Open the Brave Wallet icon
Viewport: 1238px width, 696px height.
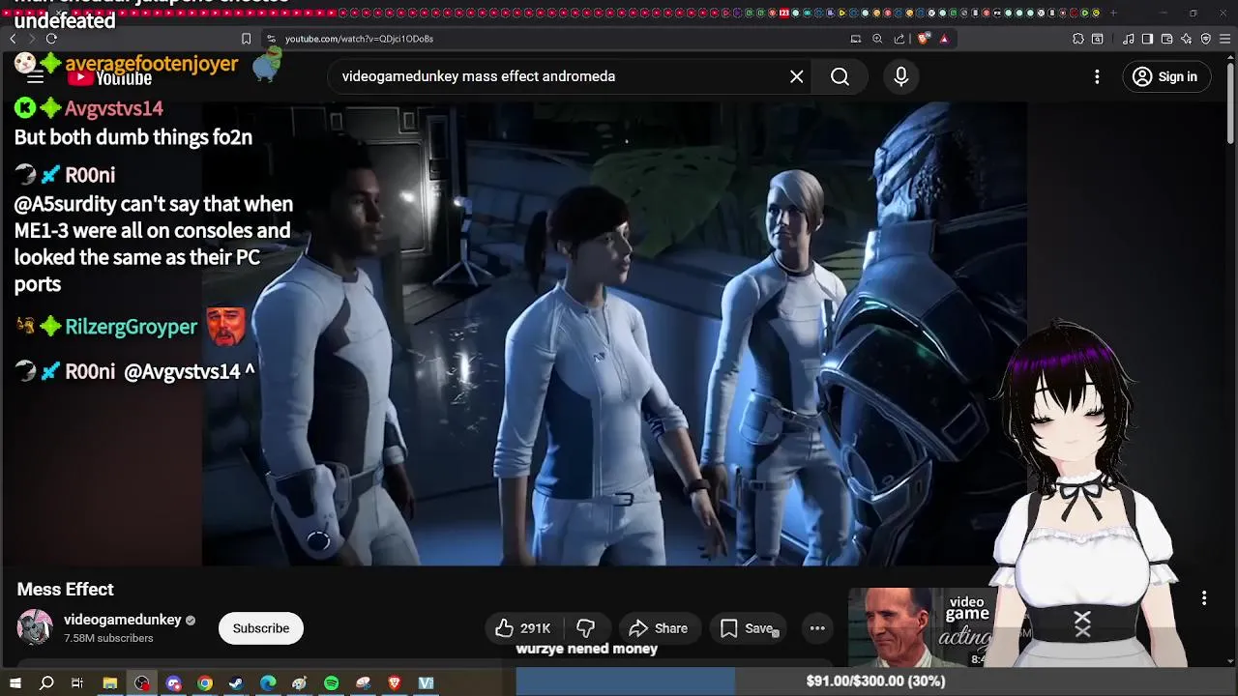click(x=1166, y=39)
